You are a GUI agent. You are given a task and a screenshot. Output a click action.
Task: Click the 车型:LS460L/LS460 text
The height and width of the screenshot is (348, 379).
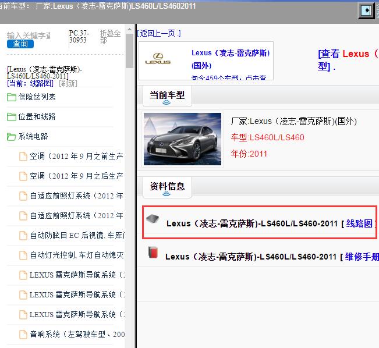[267, 137]
